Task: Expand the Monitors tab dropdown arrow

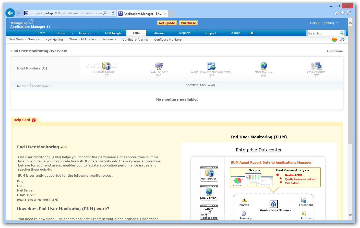Action: 98,33
